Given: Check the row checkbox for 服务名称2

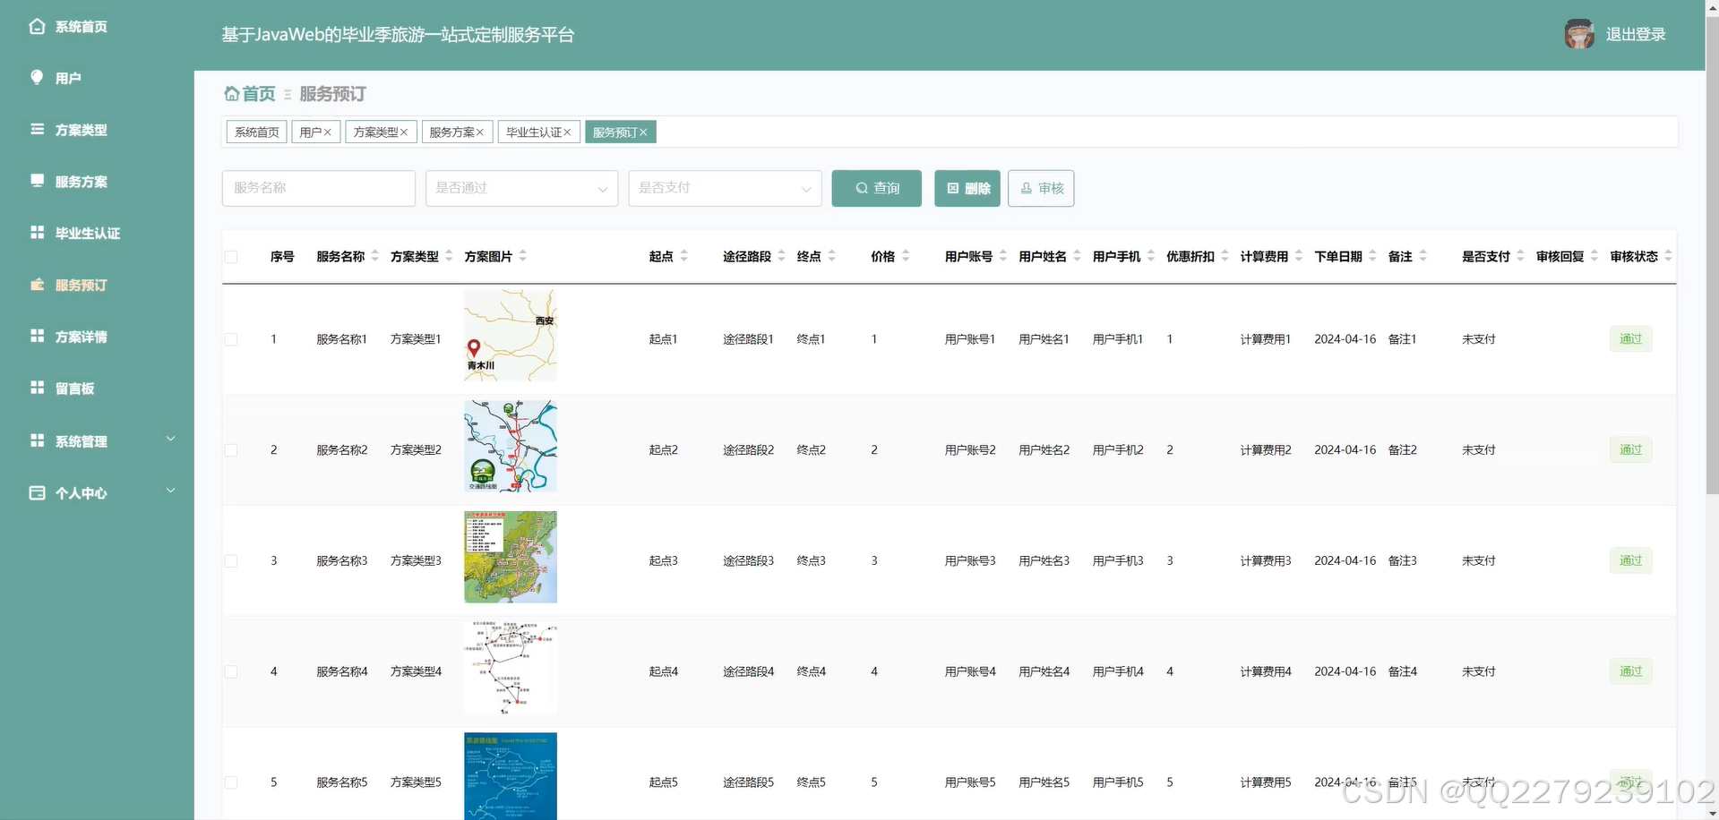Looking at the screenshot, I should click(x=231, y=449).
